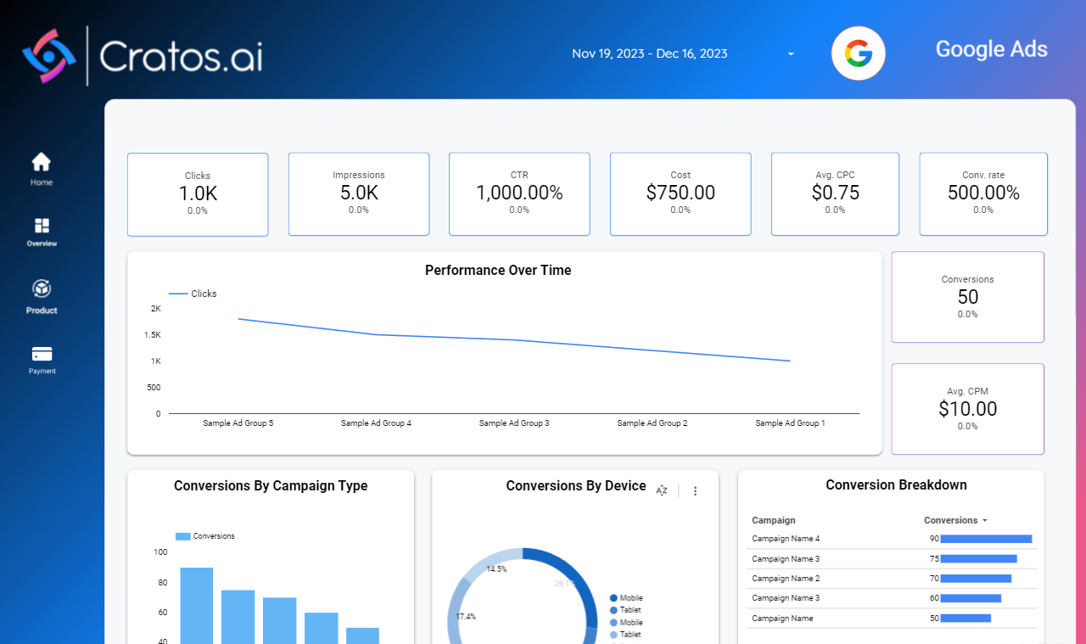
Task: Select Campaign Name 3 row with 75 conversions
Action: (x=892, y=559)
